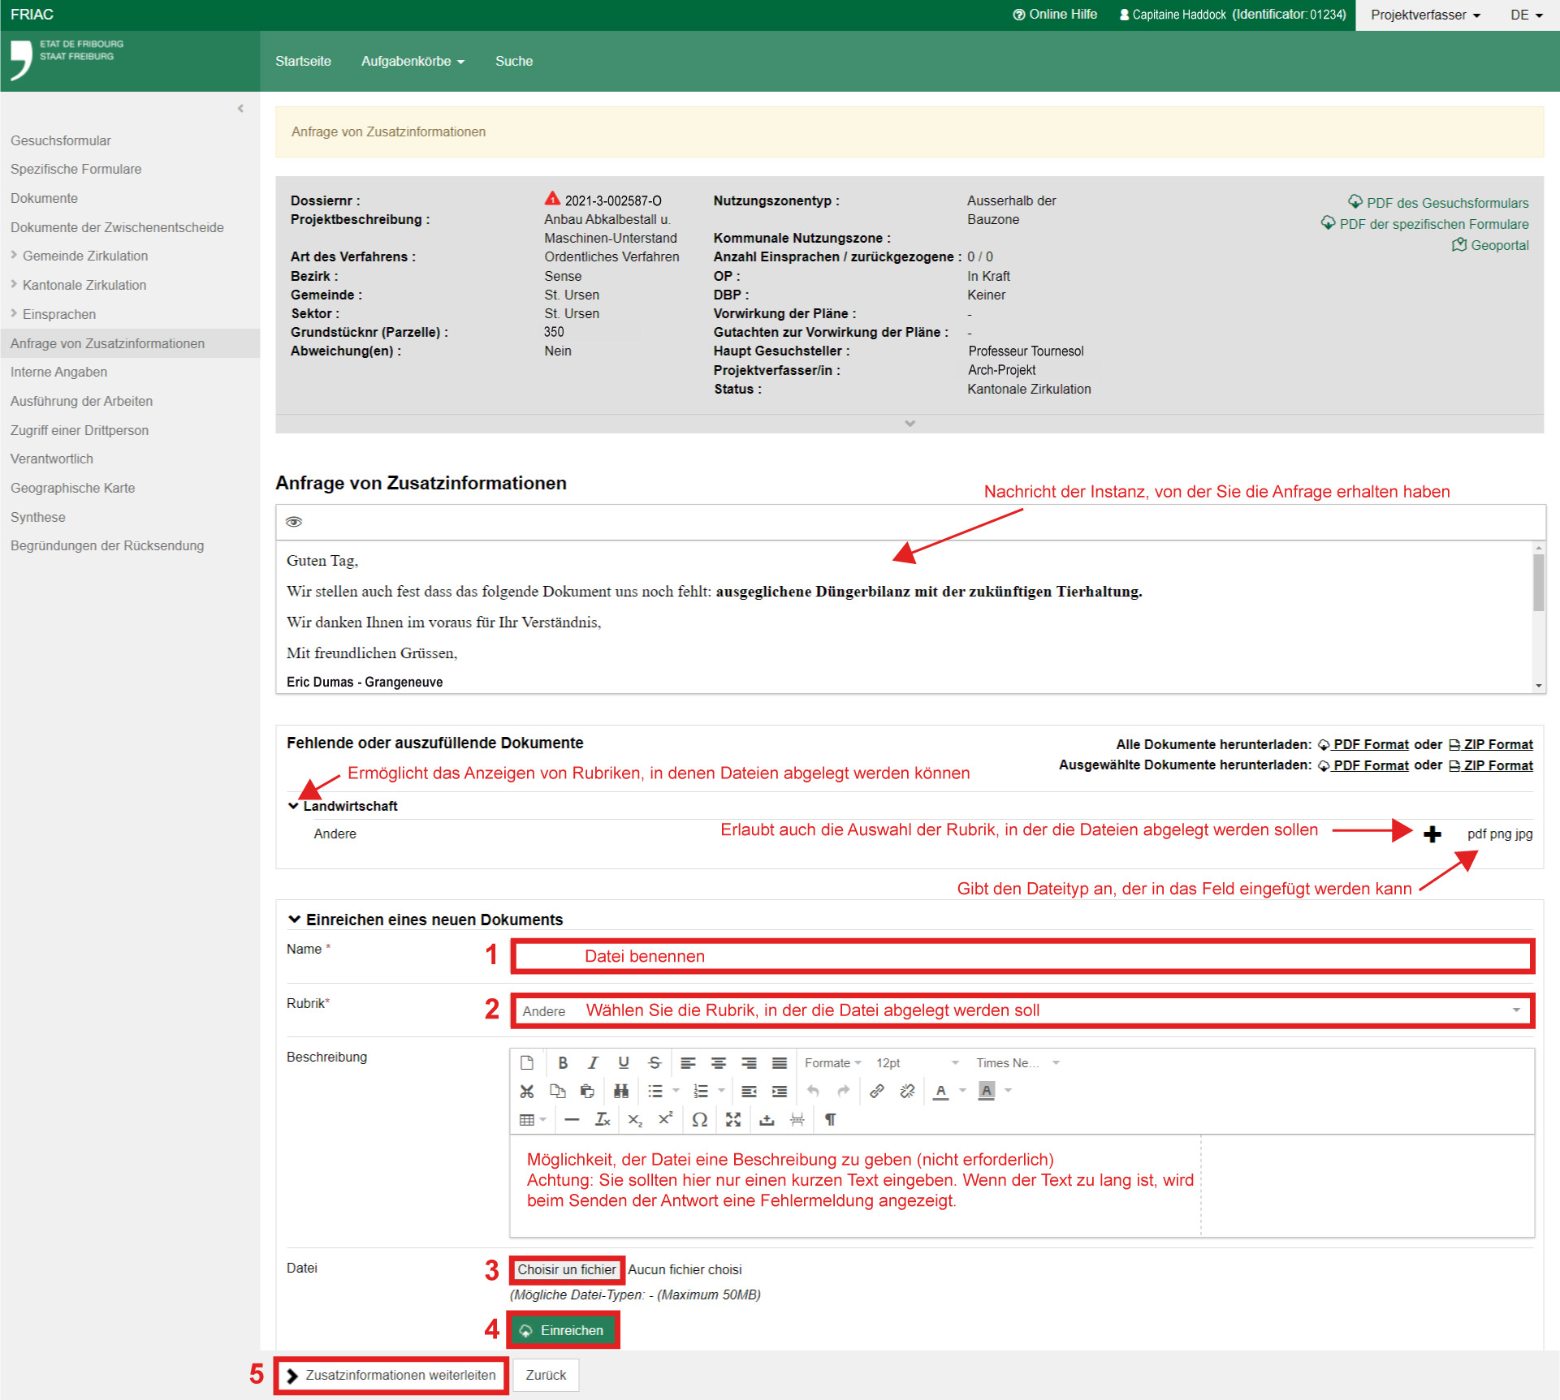Open PDF des Gesuchsformulars link
The height and width of the screenshot is (1400, 1560).
tap(1446, 202)
